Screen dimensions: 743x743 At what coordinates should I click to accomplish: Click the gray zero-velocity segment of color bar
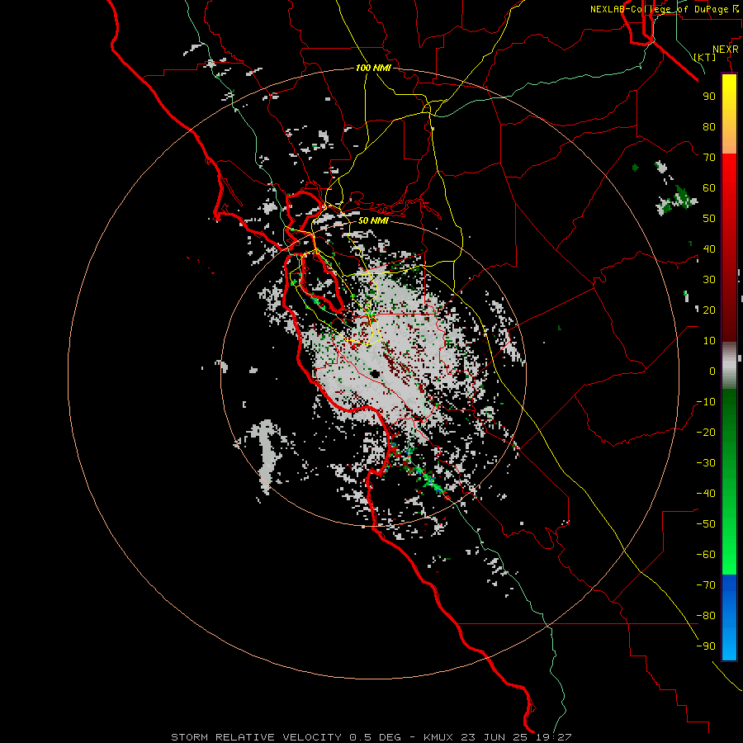coord(729,366)
